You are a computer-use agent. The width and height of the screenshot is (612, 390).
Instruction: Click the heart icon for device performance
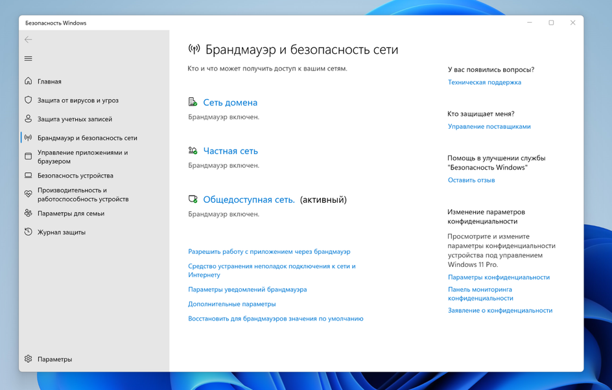pos(28,194)
